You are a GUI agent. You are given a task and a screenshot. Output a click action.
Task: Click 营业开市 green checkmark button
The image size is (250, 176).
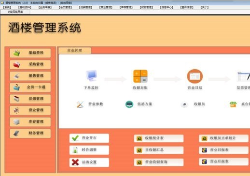tap(89, 138)
